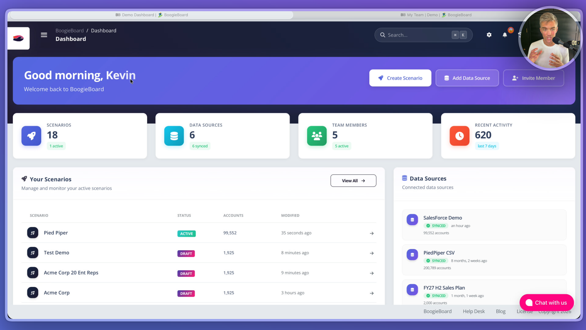
Task: Click the DRAFT badge for Test Demo
Action: coord(186,254)
